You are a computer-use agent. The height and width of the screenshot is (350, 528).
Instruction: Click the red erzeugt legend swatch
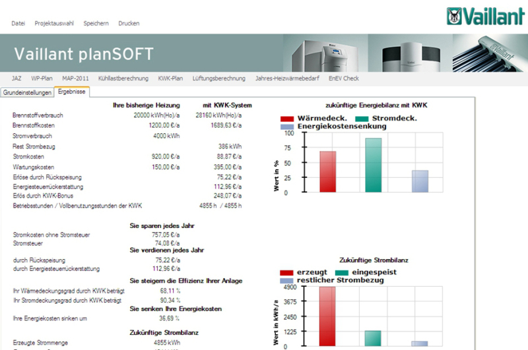(x=286, y=273)
